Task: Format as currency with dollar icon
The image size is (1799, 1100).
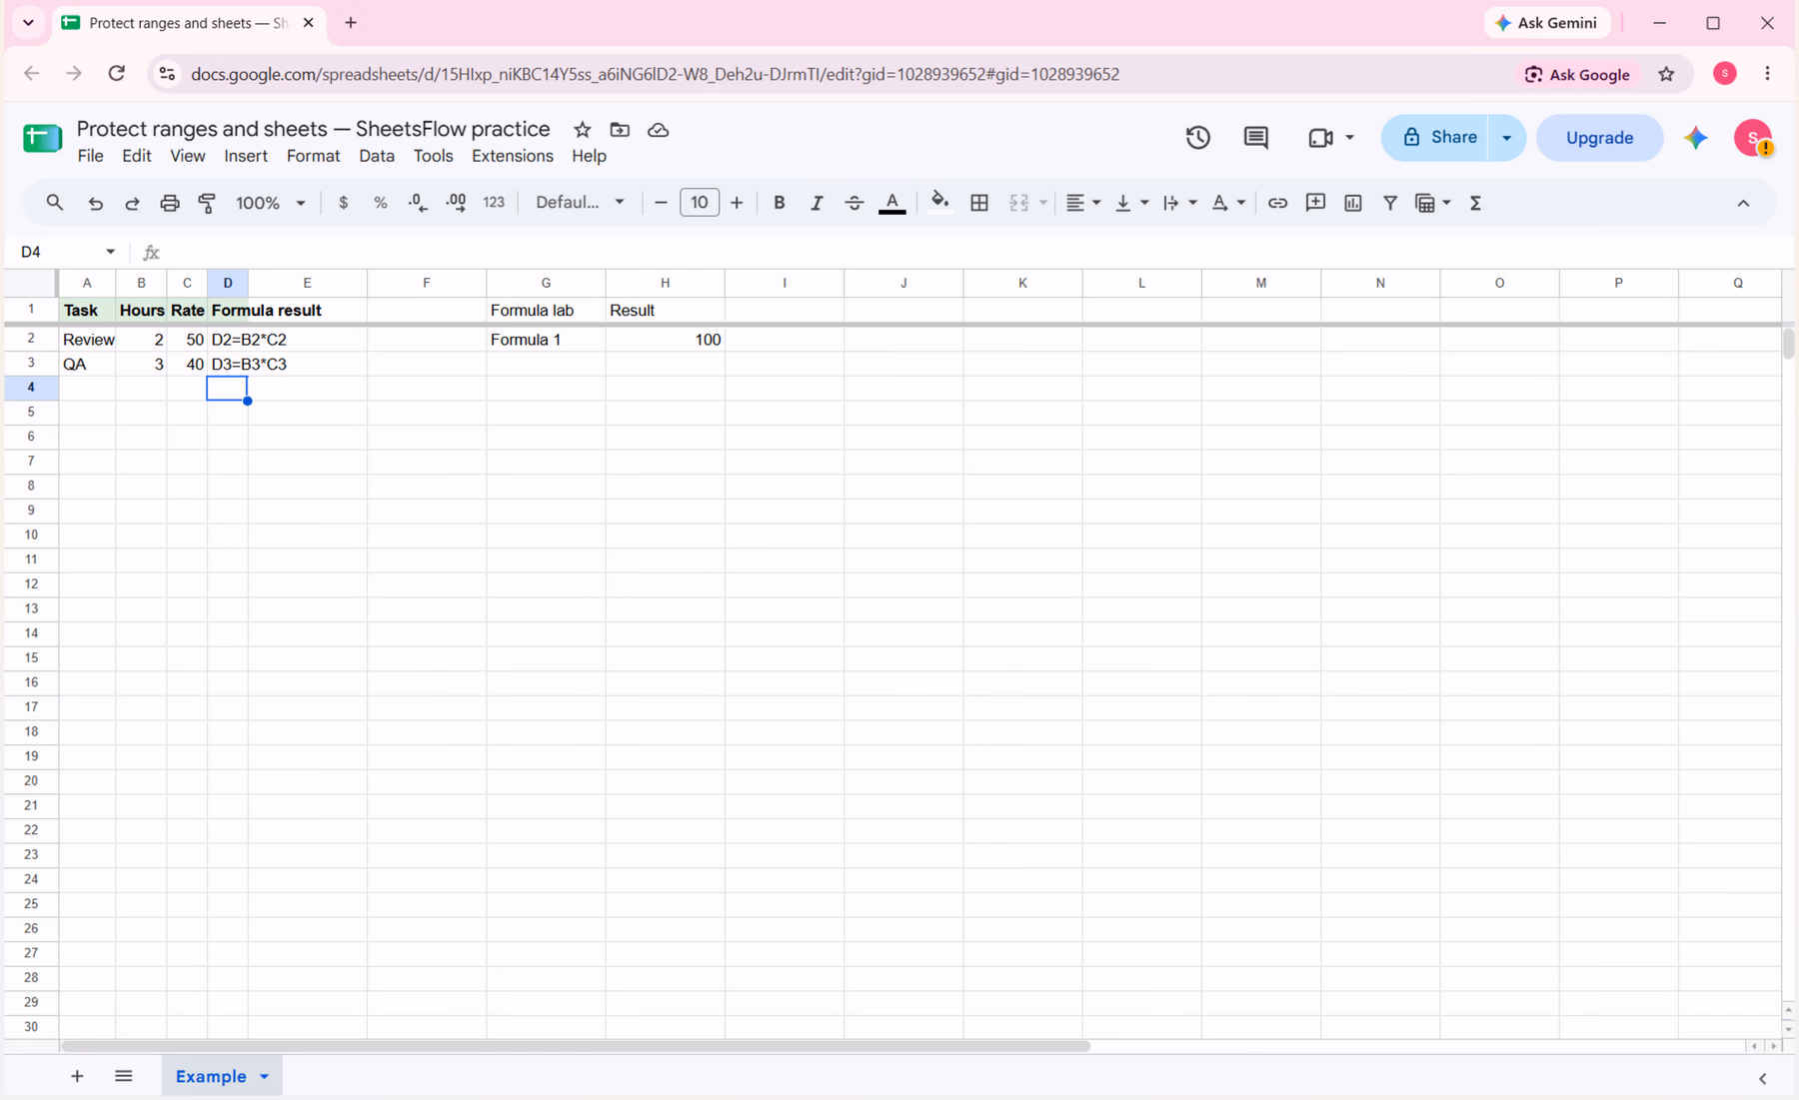Action: point(343,203)
